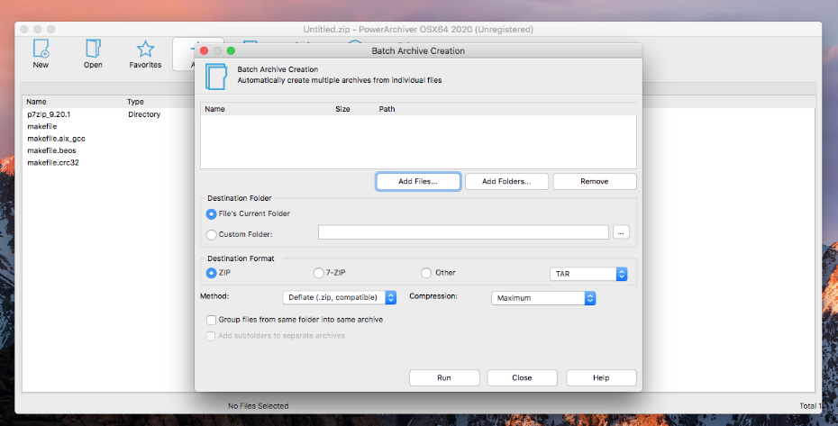838x426 pixels.
Task: Click into the custom folder path field
Action: [462, 232]
